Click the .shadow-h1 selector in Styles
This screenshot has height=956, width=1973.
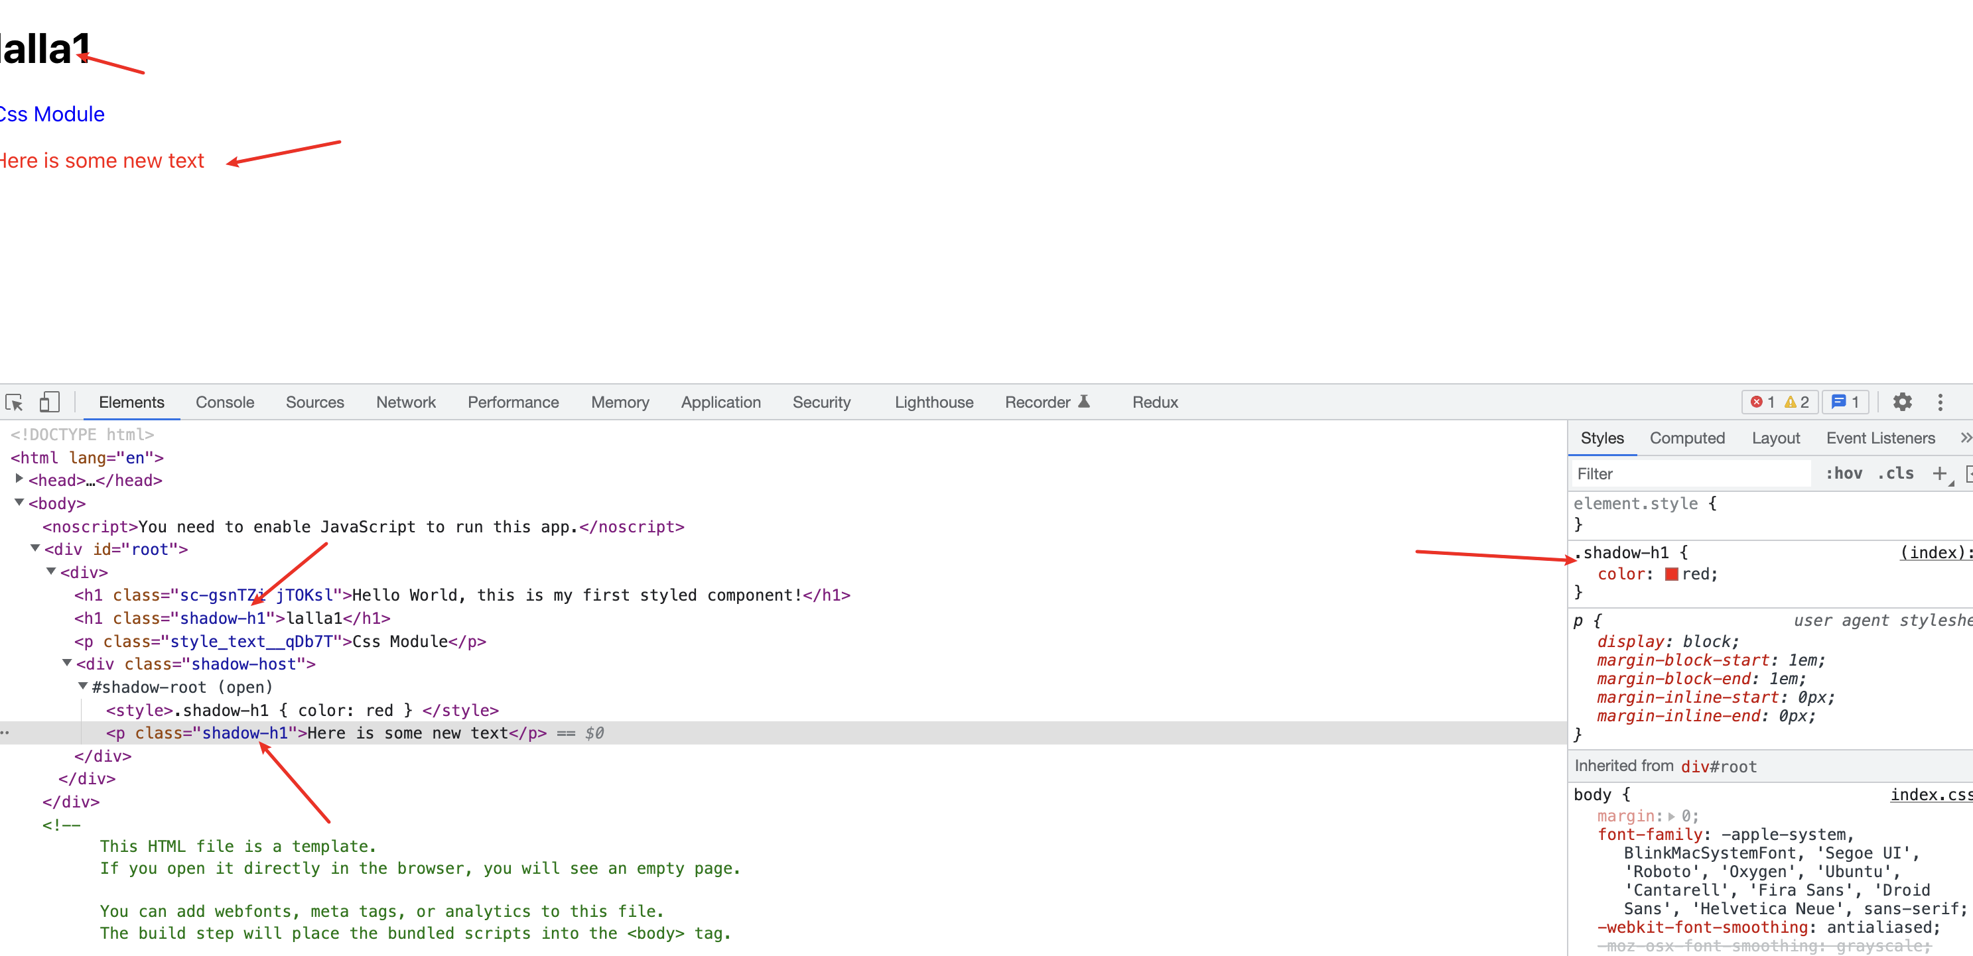pyautogui.click(x=1620, y=553)
